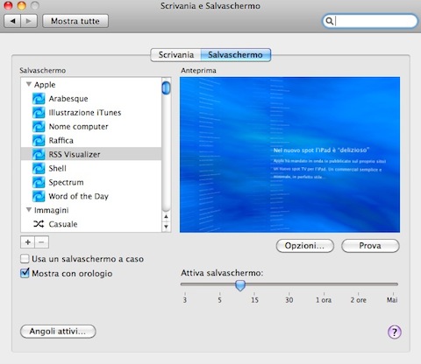Screen dimensions: 421x364
Task: Click the 2 ore slider label
Action: tap(359, 300)
